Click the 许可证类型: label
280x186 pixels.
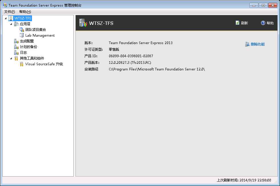[94, 49]
